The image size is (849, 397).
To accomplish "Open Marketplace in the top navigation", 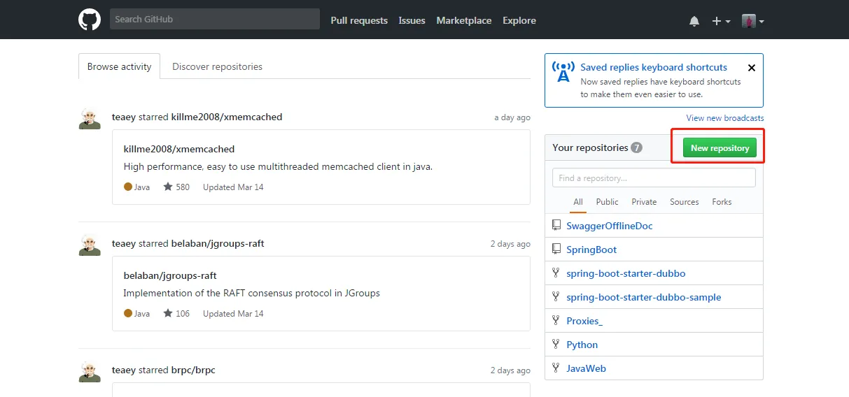I will [x=463, y=21].
